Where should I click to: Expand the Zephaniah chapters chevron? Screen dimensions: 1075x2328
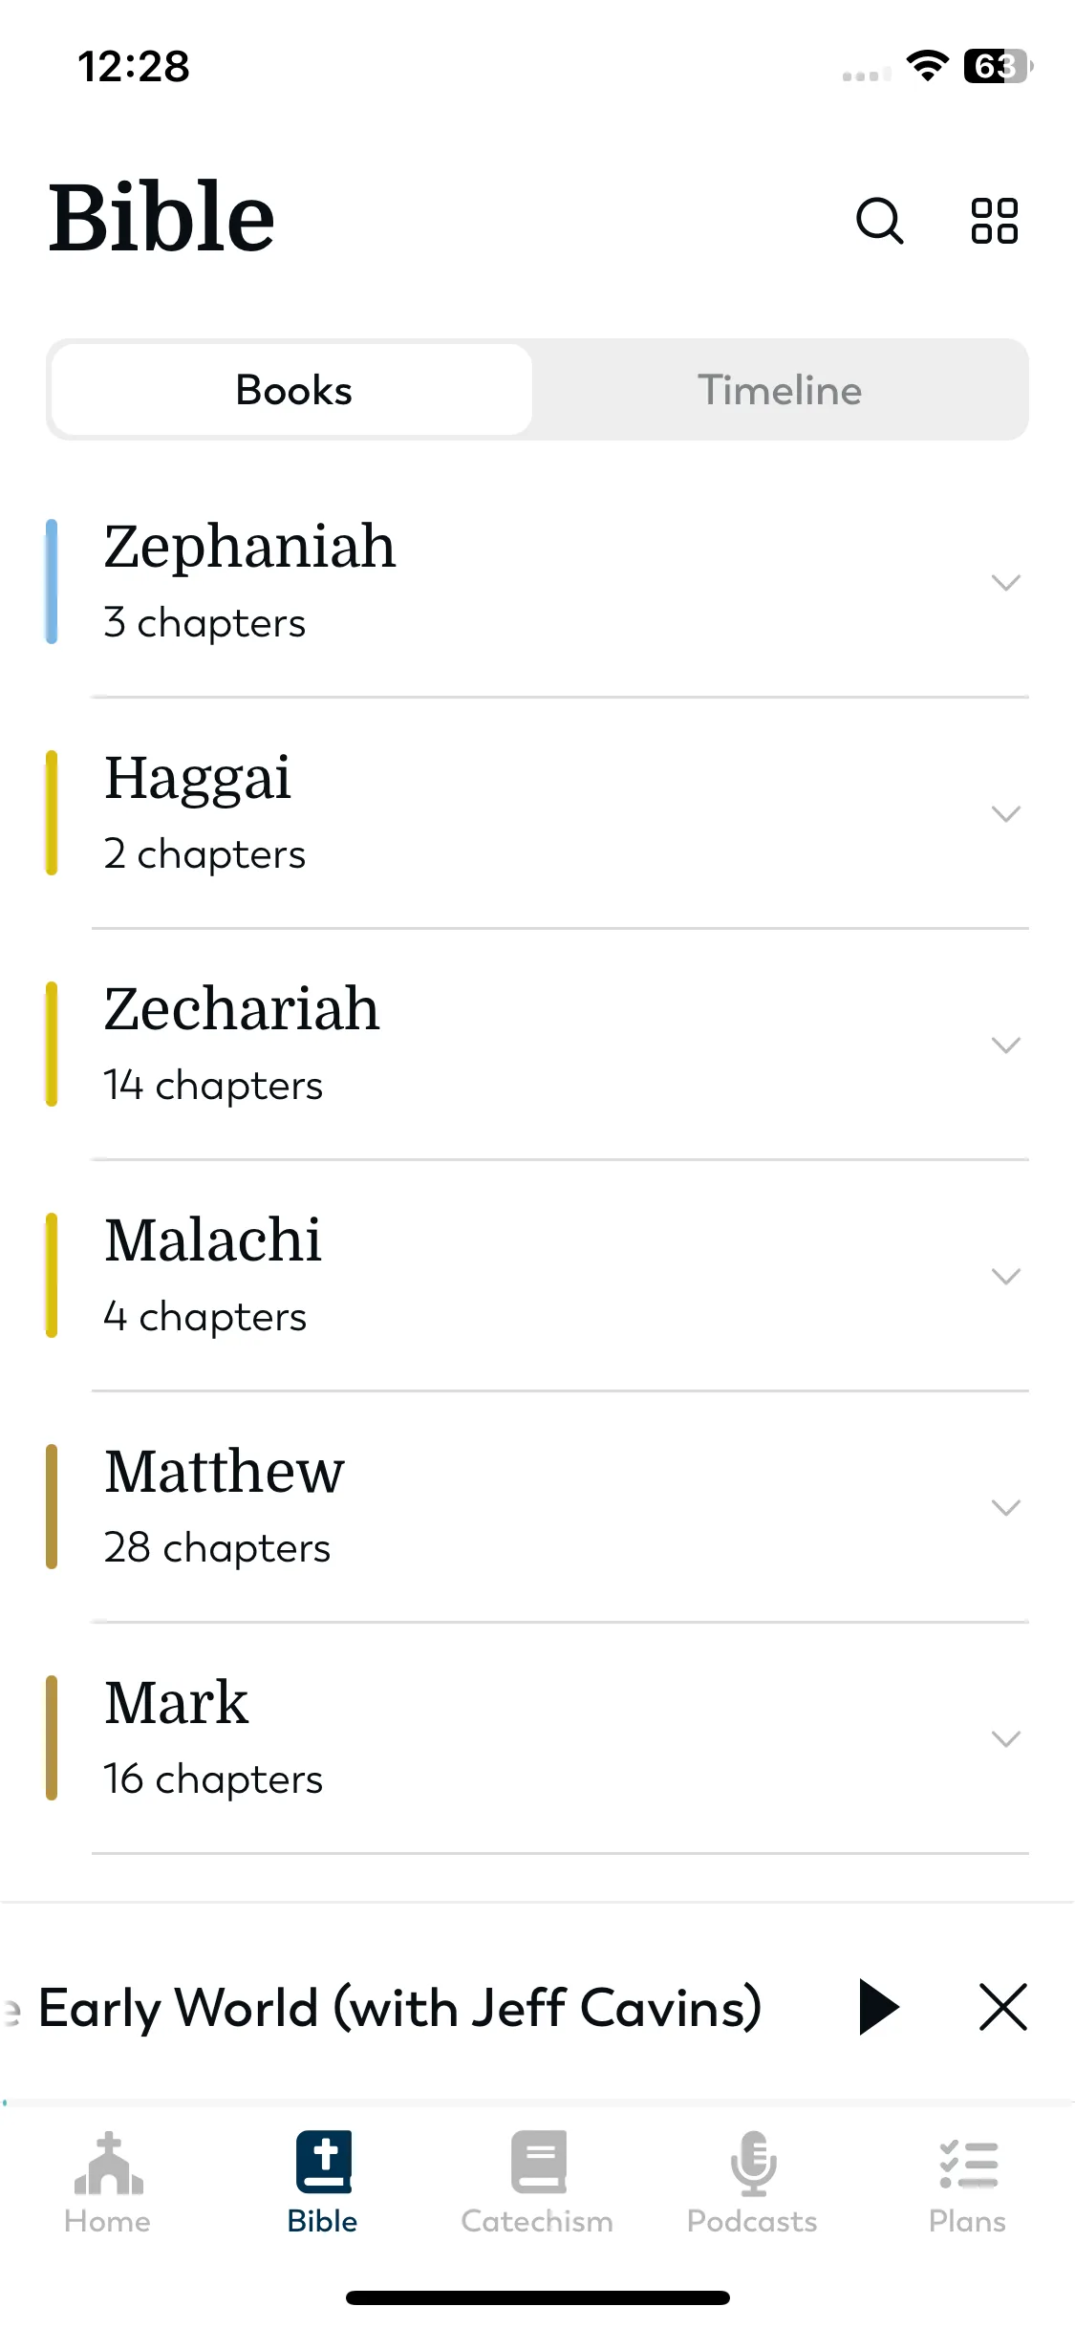click(1006, 582)
